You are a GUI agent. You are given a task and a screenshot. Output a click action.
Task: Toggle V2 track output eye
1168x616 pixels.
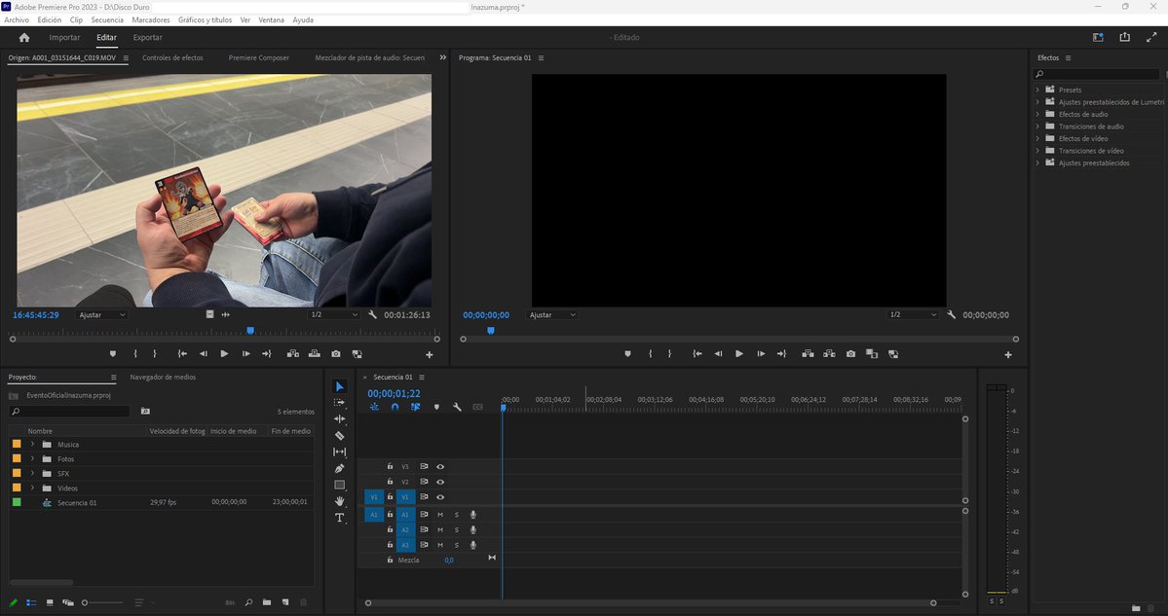[x=440, y=482]
